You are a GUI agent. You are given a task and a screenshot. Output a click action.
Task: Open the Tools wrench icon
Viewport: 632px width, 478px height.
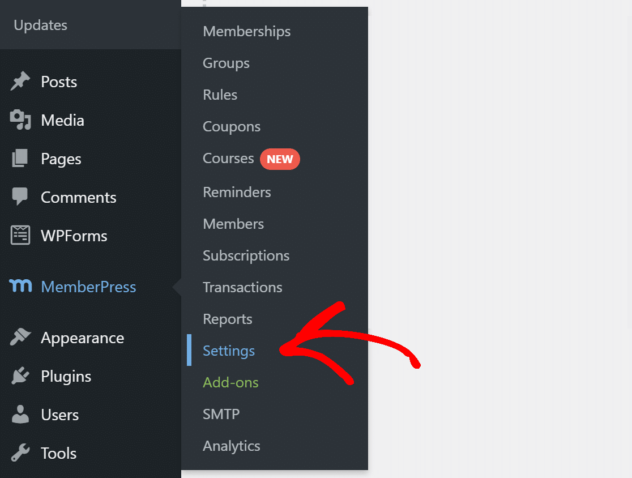coord(20,453)
